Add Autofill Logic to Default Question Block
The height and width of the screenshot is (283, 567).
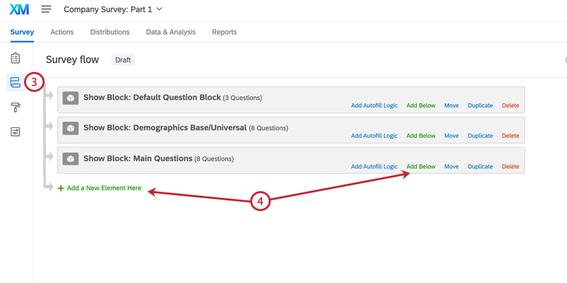(x=374, y=106)
